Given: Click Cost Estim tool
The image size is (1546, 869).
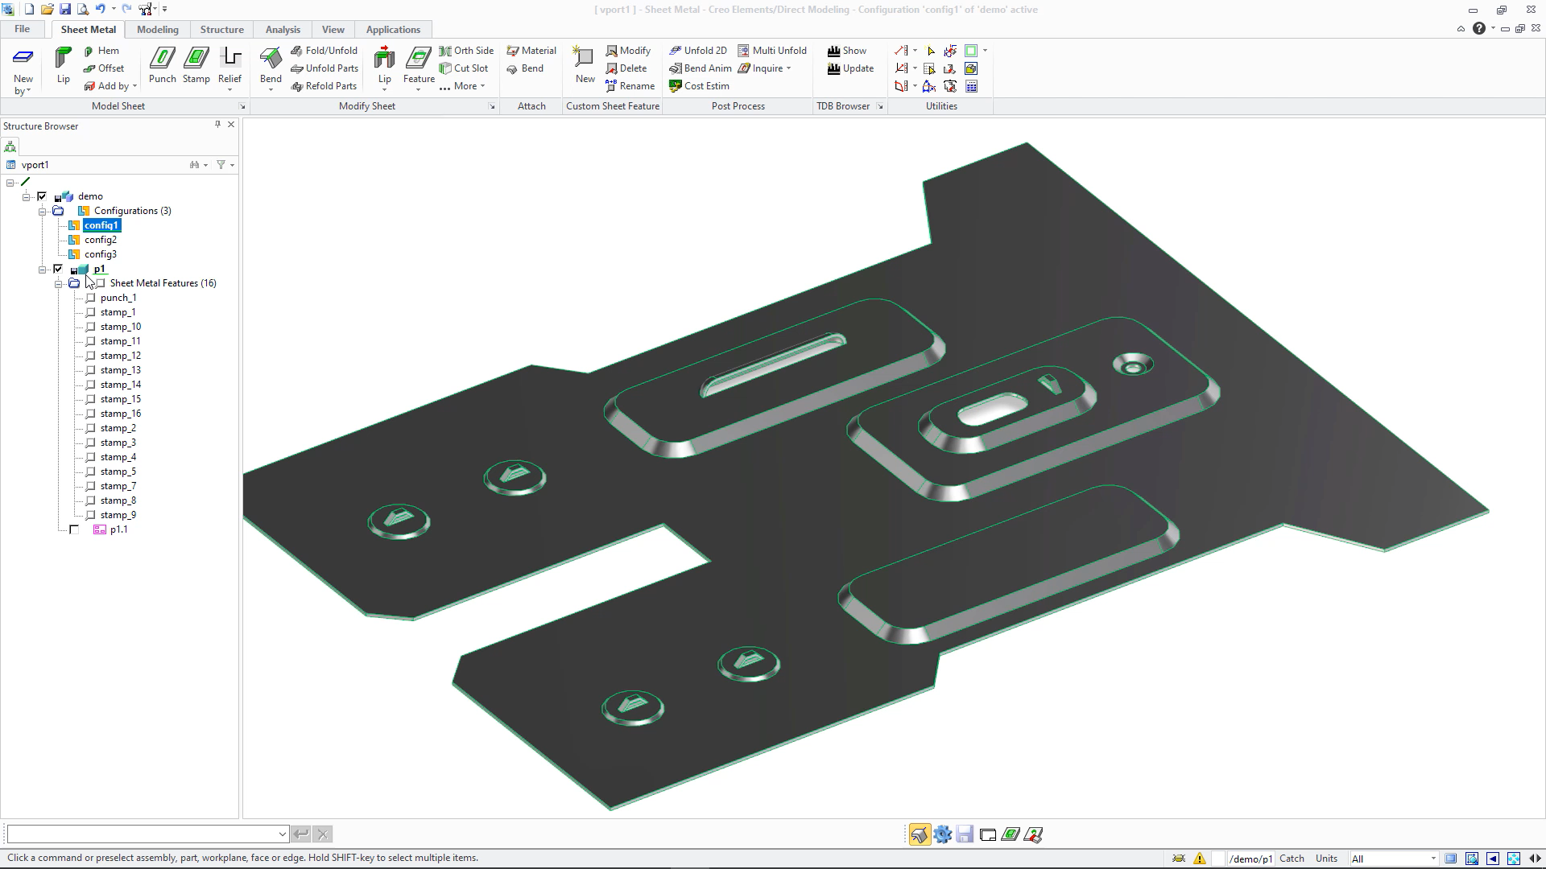Looking at the screenshot, I should coord(699,86).
